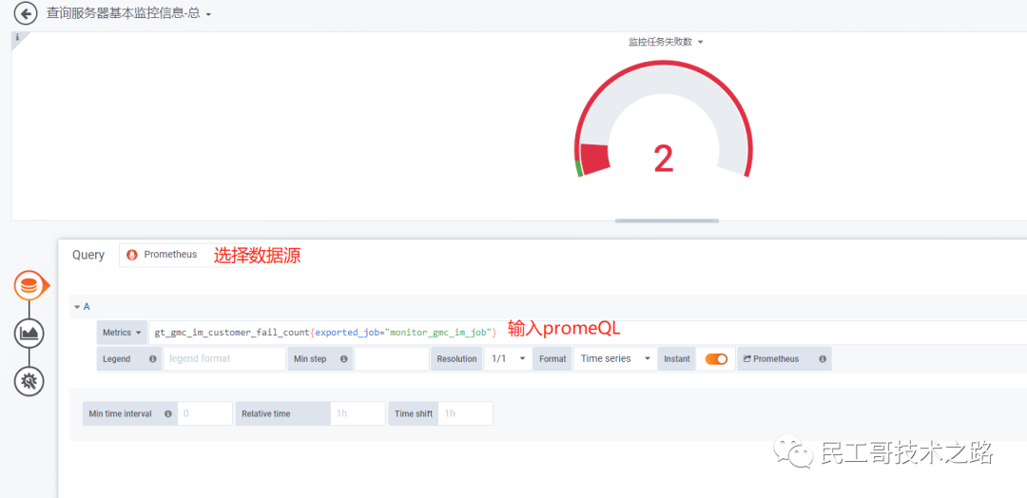Click the panel info corner icon
The height and width of the screenshot is (498, 1027).
(17, 37)
